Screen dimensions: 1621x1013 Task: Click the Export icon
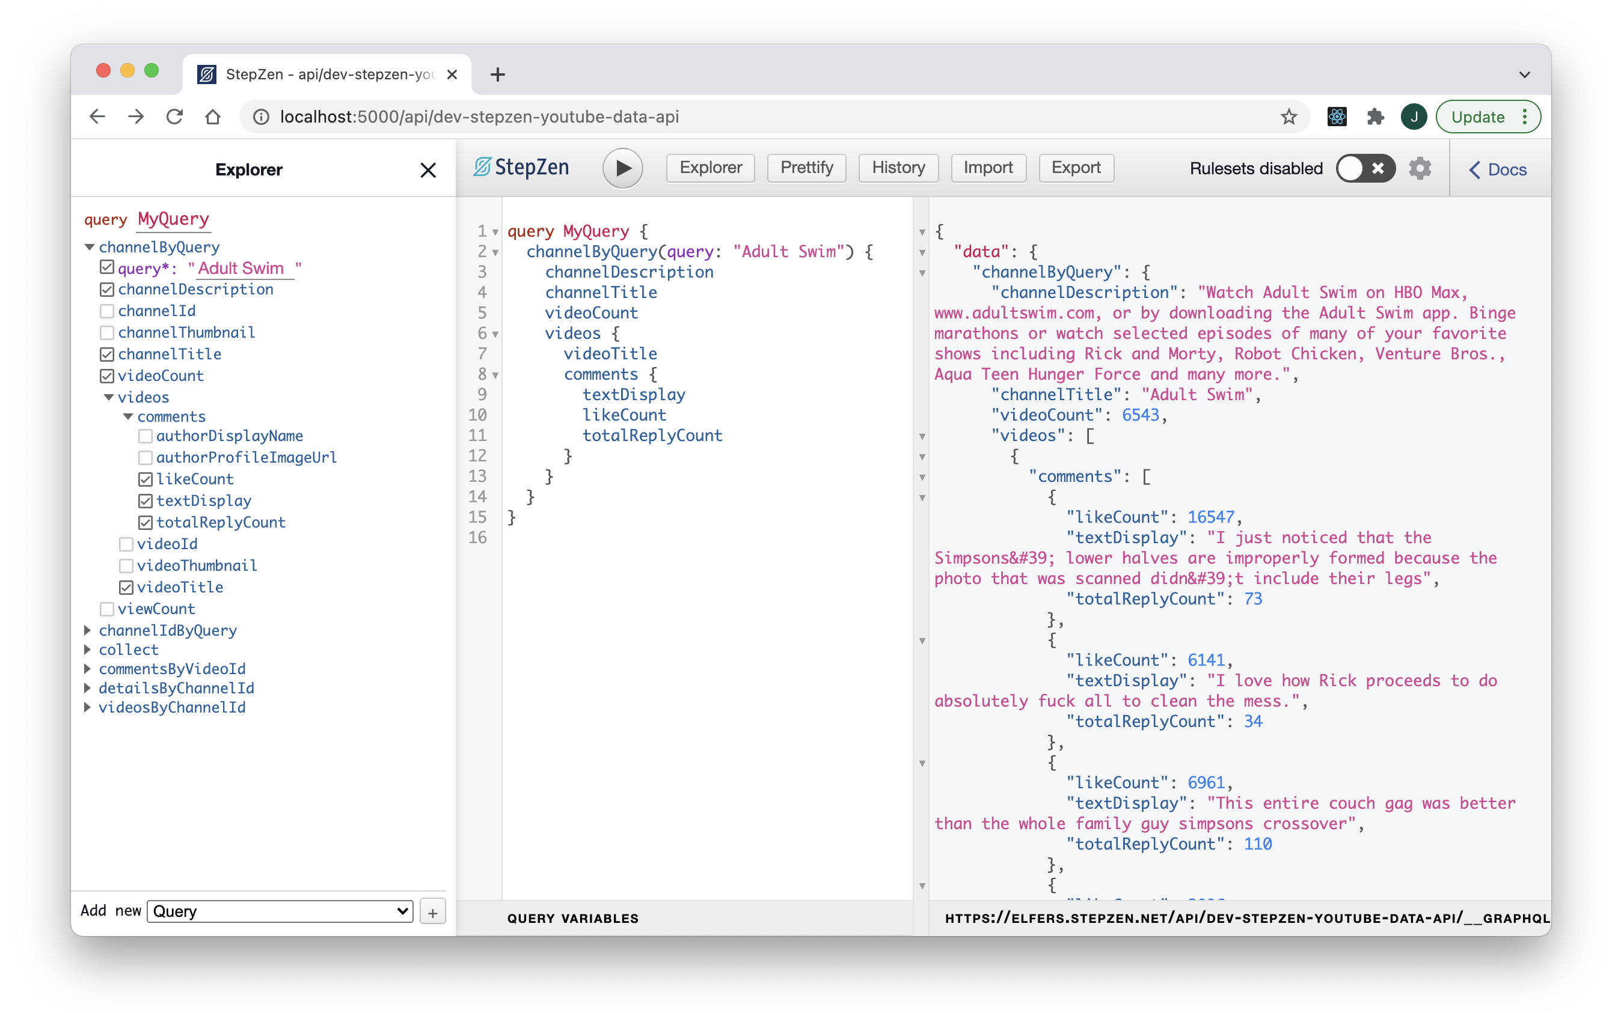pos(1074,168)
